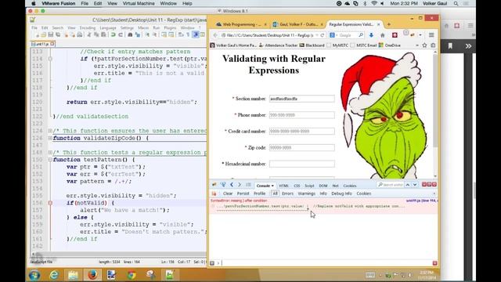Toggle the All filter in Firebug console
This screenshot has height=282, width=501.
275,193
